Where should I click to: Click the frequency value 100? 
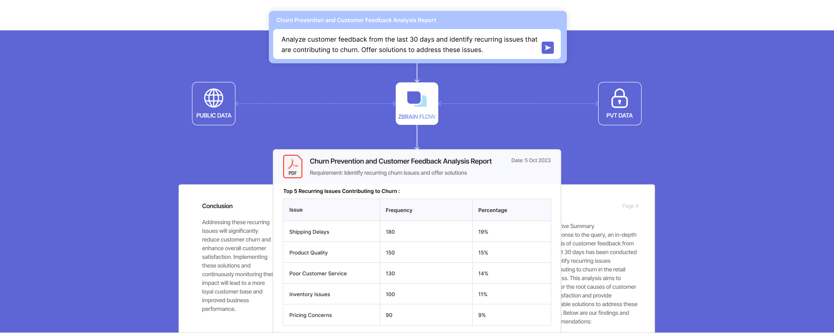click(x=390, y=294)
